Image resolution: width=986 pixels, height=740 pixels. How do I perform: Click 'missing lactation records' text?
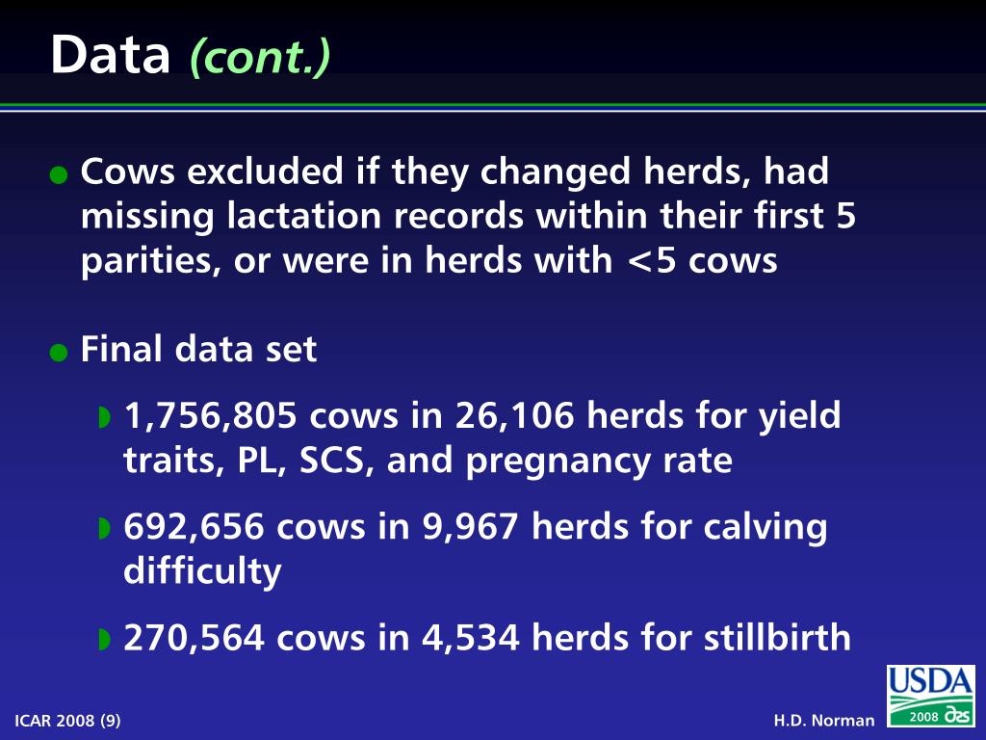point(301,215)
